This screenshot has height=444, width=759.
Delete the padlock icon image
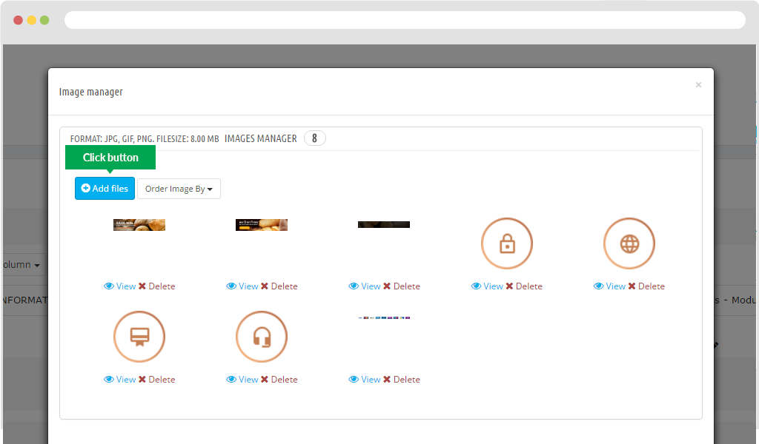pos(524,286)
